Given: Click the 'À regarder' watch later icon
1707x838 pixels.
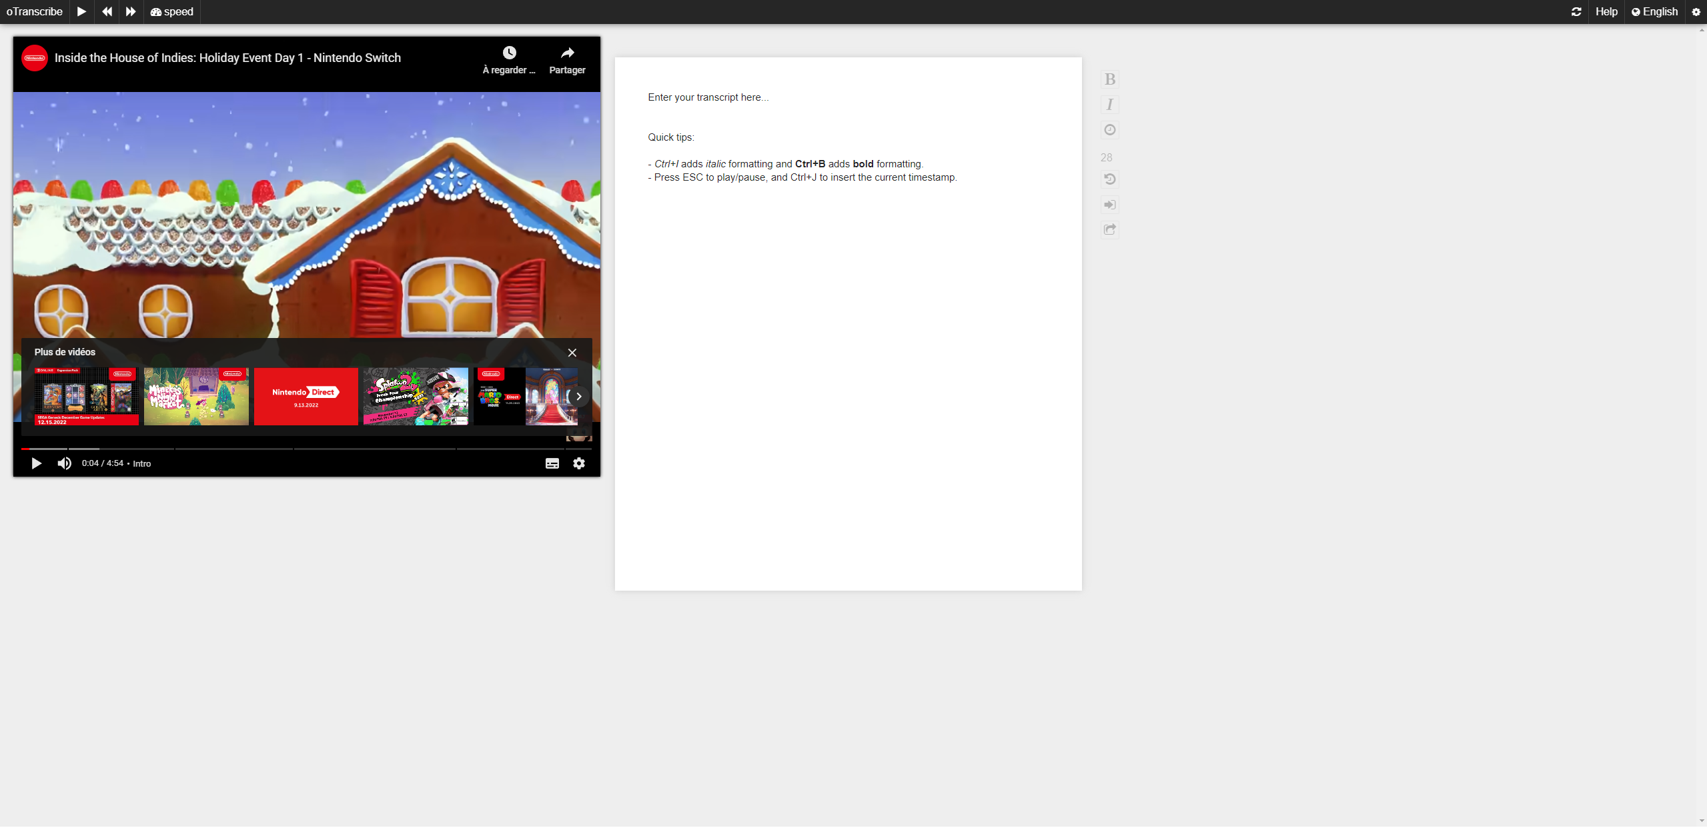Looking at the screenshot, I should tap(509, 60).
